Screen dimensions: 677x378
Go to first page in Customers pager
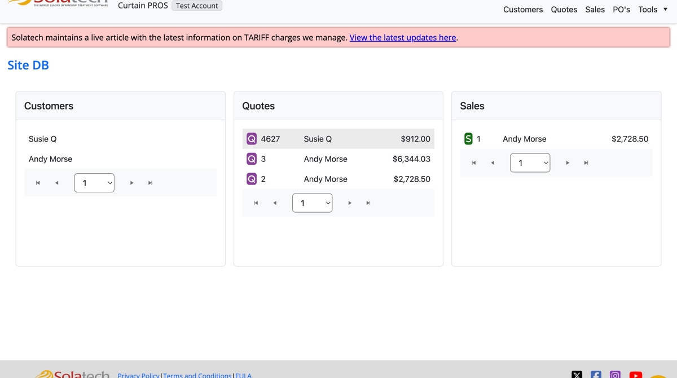[x=38, y=183]
